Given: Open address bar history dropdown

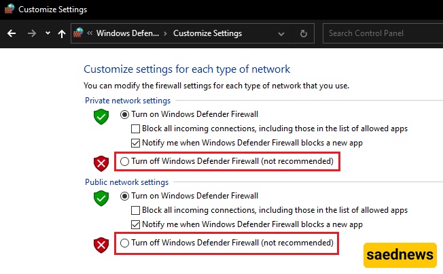Looking at the screenshot, I should click(x=281, y=33).
